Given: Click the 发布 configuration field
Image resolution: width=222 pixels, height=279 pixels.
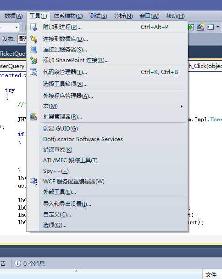Looking at the screenshot, I should (x=22, y=39).
